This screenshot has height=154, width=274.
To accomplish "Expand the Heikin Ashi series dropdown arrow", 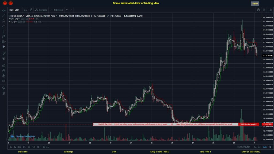I will [56, 16].
